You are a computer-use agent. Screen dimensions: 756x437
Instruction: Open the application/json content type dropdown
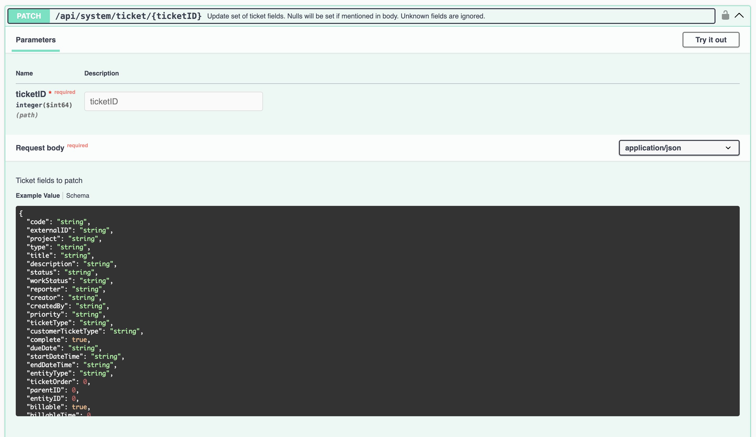click(679, 148)
